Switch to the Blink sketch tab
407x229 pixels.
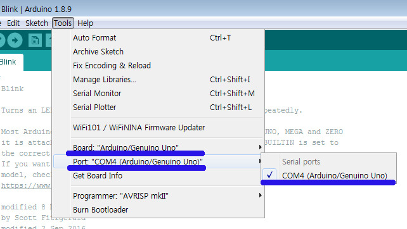[10, 62]
